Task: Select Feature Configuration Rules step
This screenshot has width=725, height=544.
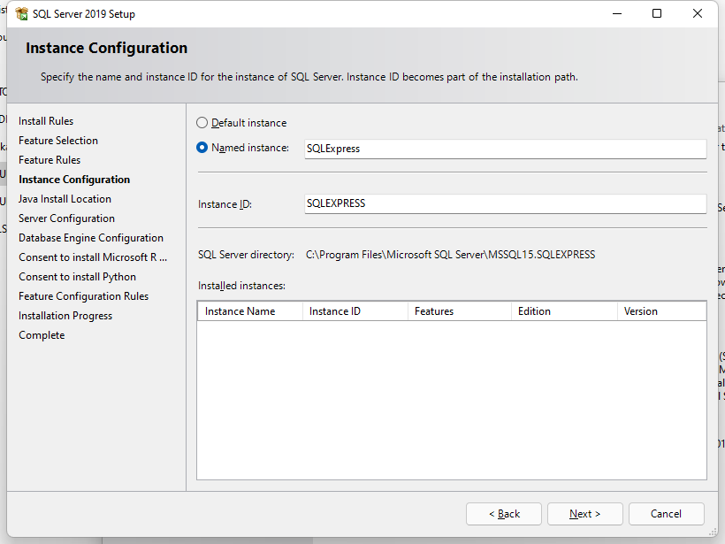Action: tap(84, 296)
